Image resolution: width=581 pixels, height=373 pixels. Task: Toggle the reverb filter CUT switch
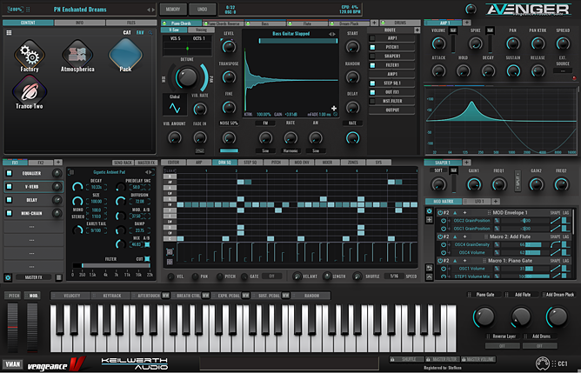(148, 258)
